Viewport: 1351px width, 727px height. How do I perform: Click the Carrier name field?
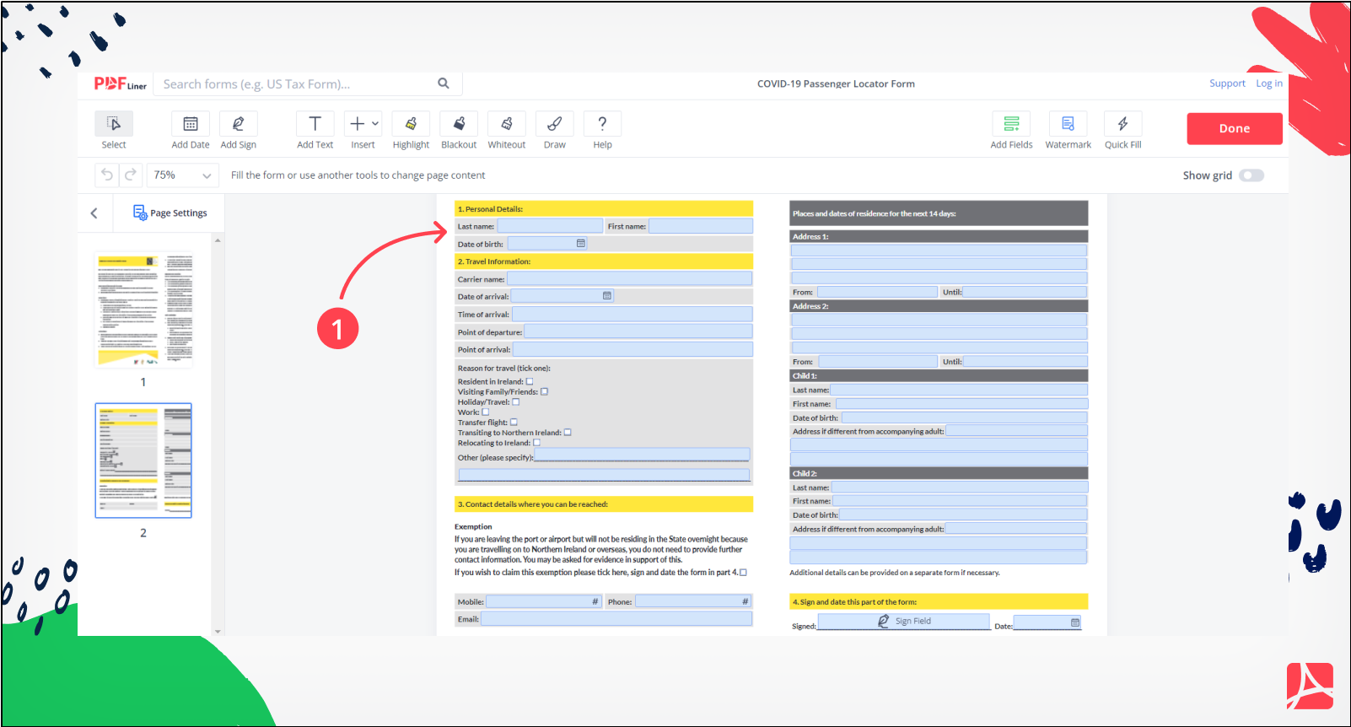coord(629,278)
